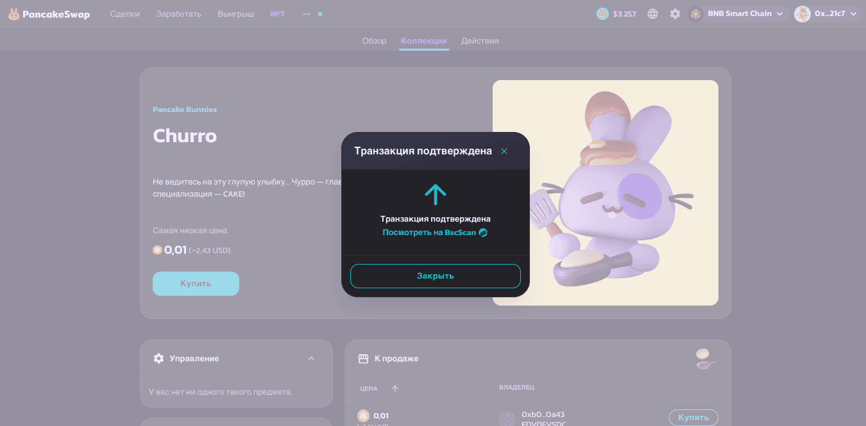Expand the BNB Smart Chain network dropdown
The height and width of the screenshot is (426, 866).
coord(779,13)
